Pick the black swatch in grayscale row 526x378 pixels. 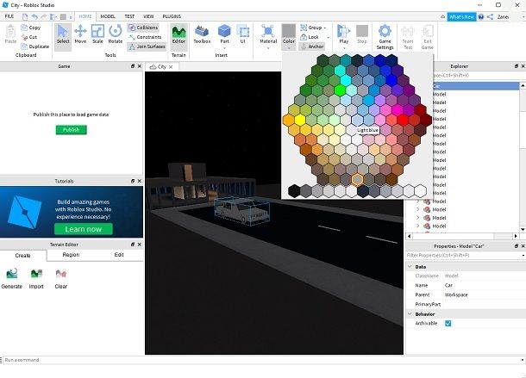(294, 191)
